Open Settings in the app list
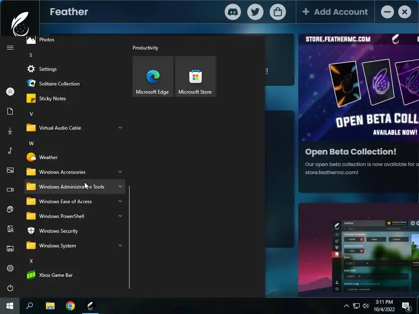The image size is (419, 314). 75,69
